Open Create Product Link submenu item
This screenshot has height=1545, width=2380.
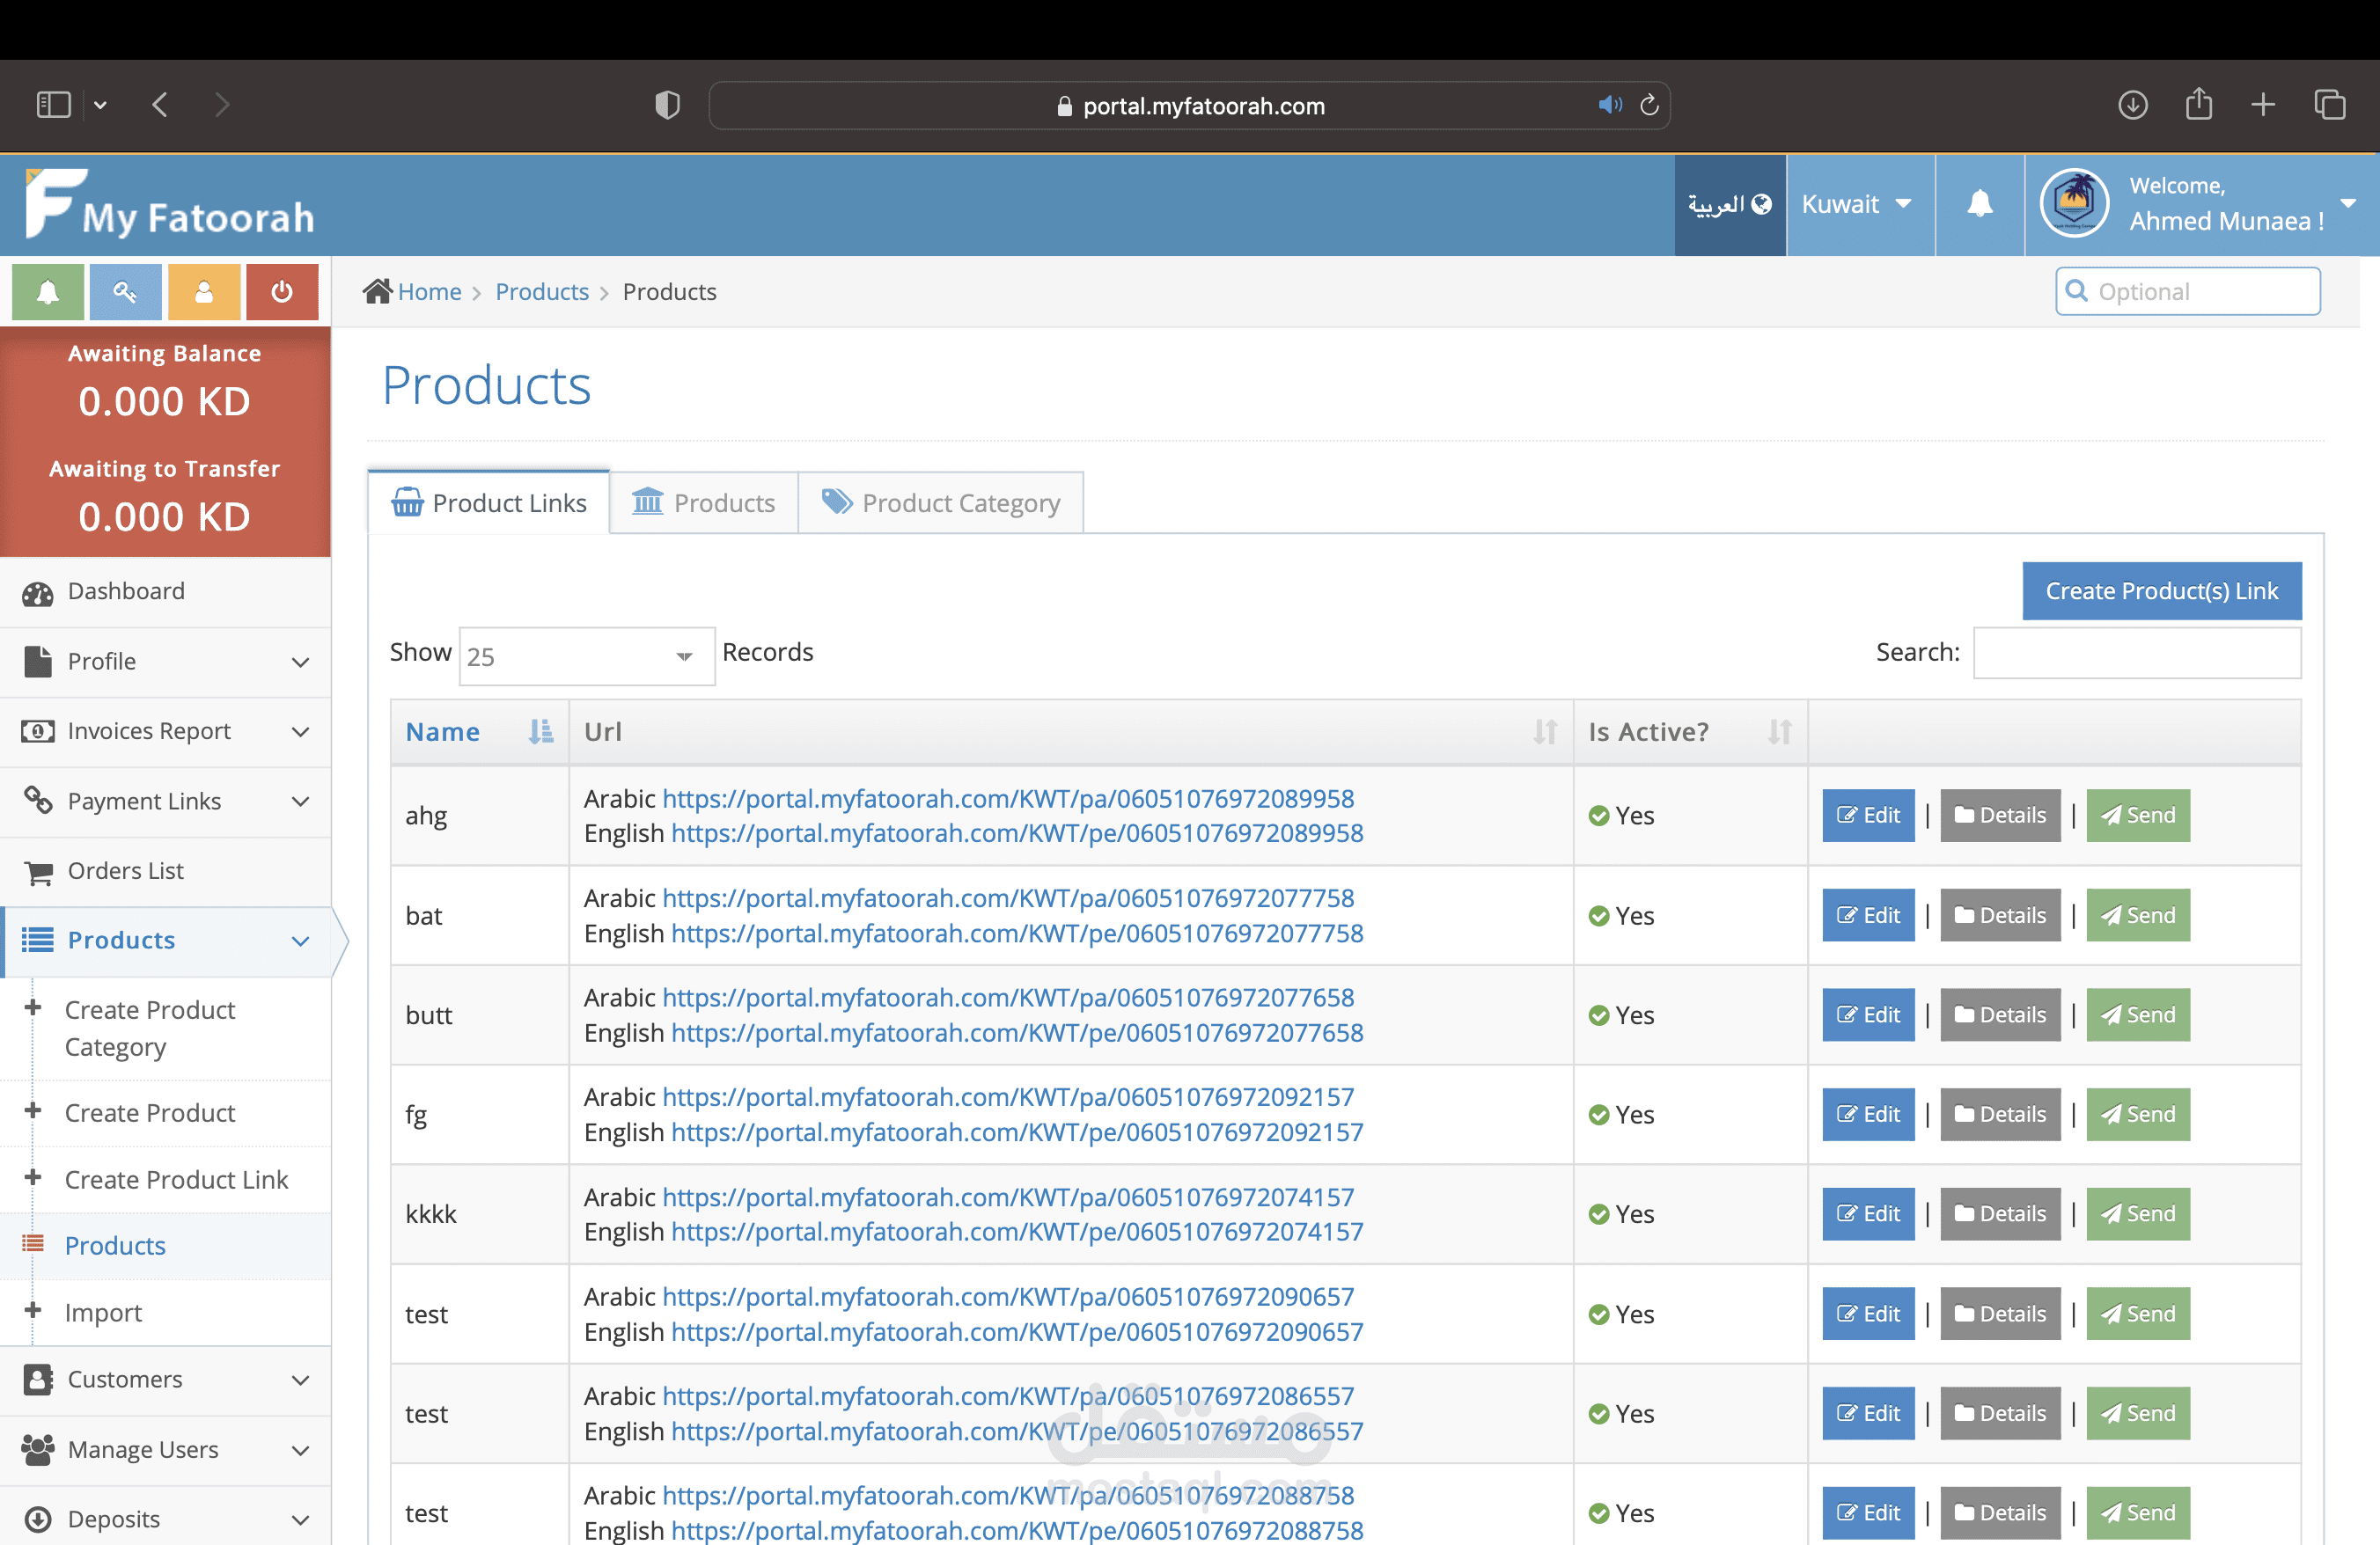coord(166,1180)
